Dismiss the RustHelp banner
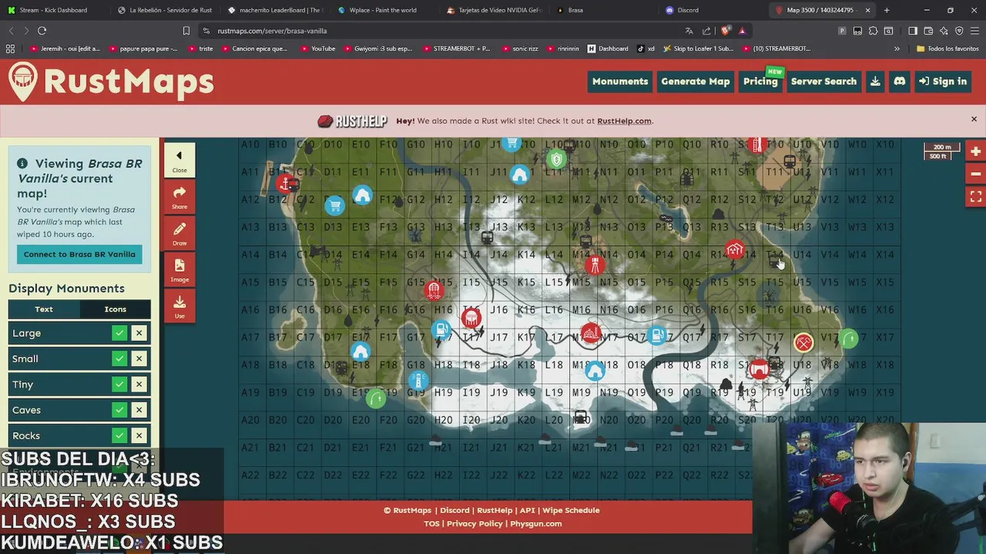Viewport: 986px width, 554px height. click(x=974, y=119)
